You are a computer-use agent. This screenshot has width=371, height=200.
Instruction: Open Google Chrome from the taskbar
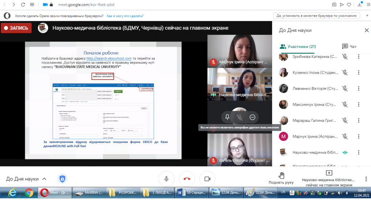pyautogui.click(x=29, y=193)
